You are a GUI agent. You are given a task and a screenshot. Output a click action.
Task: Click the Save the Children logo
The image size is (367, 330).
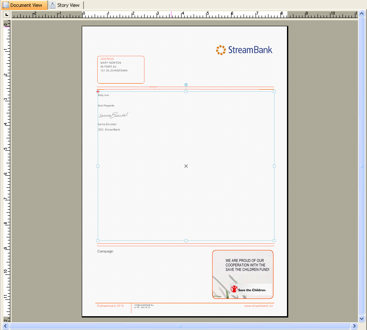(248, 290)
